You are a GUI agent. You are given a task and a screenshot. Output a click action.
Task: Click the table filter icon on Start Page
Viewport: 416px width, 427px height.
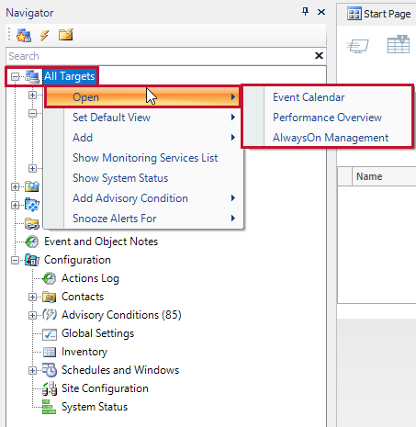click(399, 44)
